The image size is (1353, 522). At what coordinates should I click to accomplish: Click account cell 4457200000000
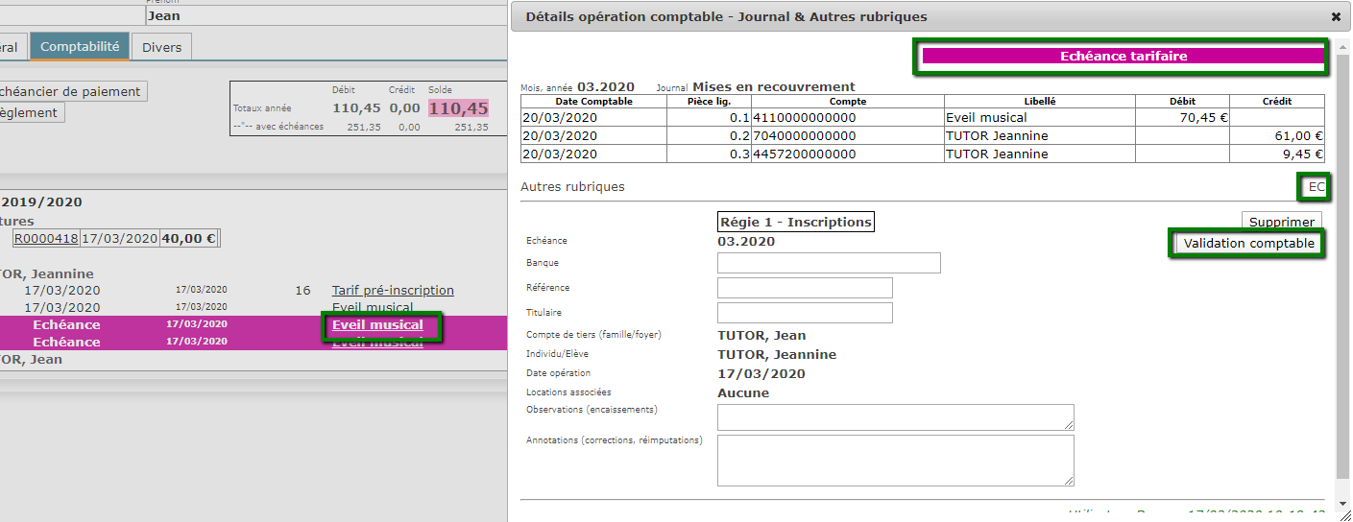[x=848, y=154]
